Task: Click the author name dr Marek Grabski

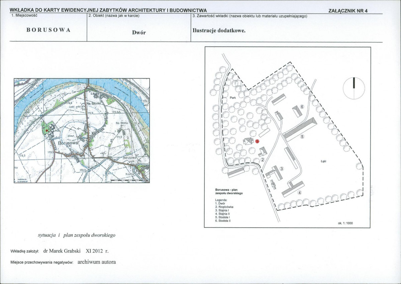Action: 62,251
